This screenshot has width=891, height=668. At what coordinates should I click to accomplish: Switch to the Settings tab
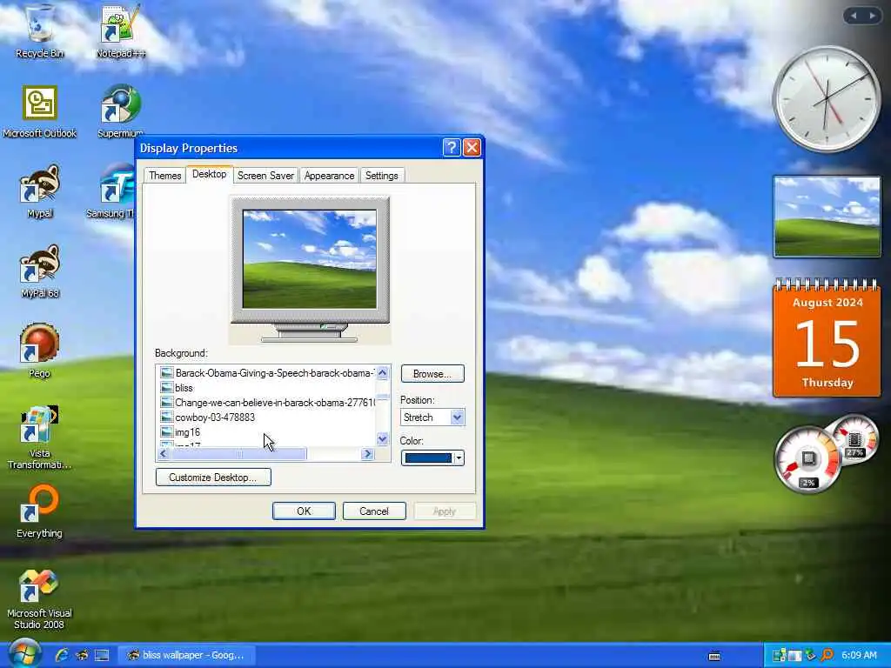pos(381,176)
